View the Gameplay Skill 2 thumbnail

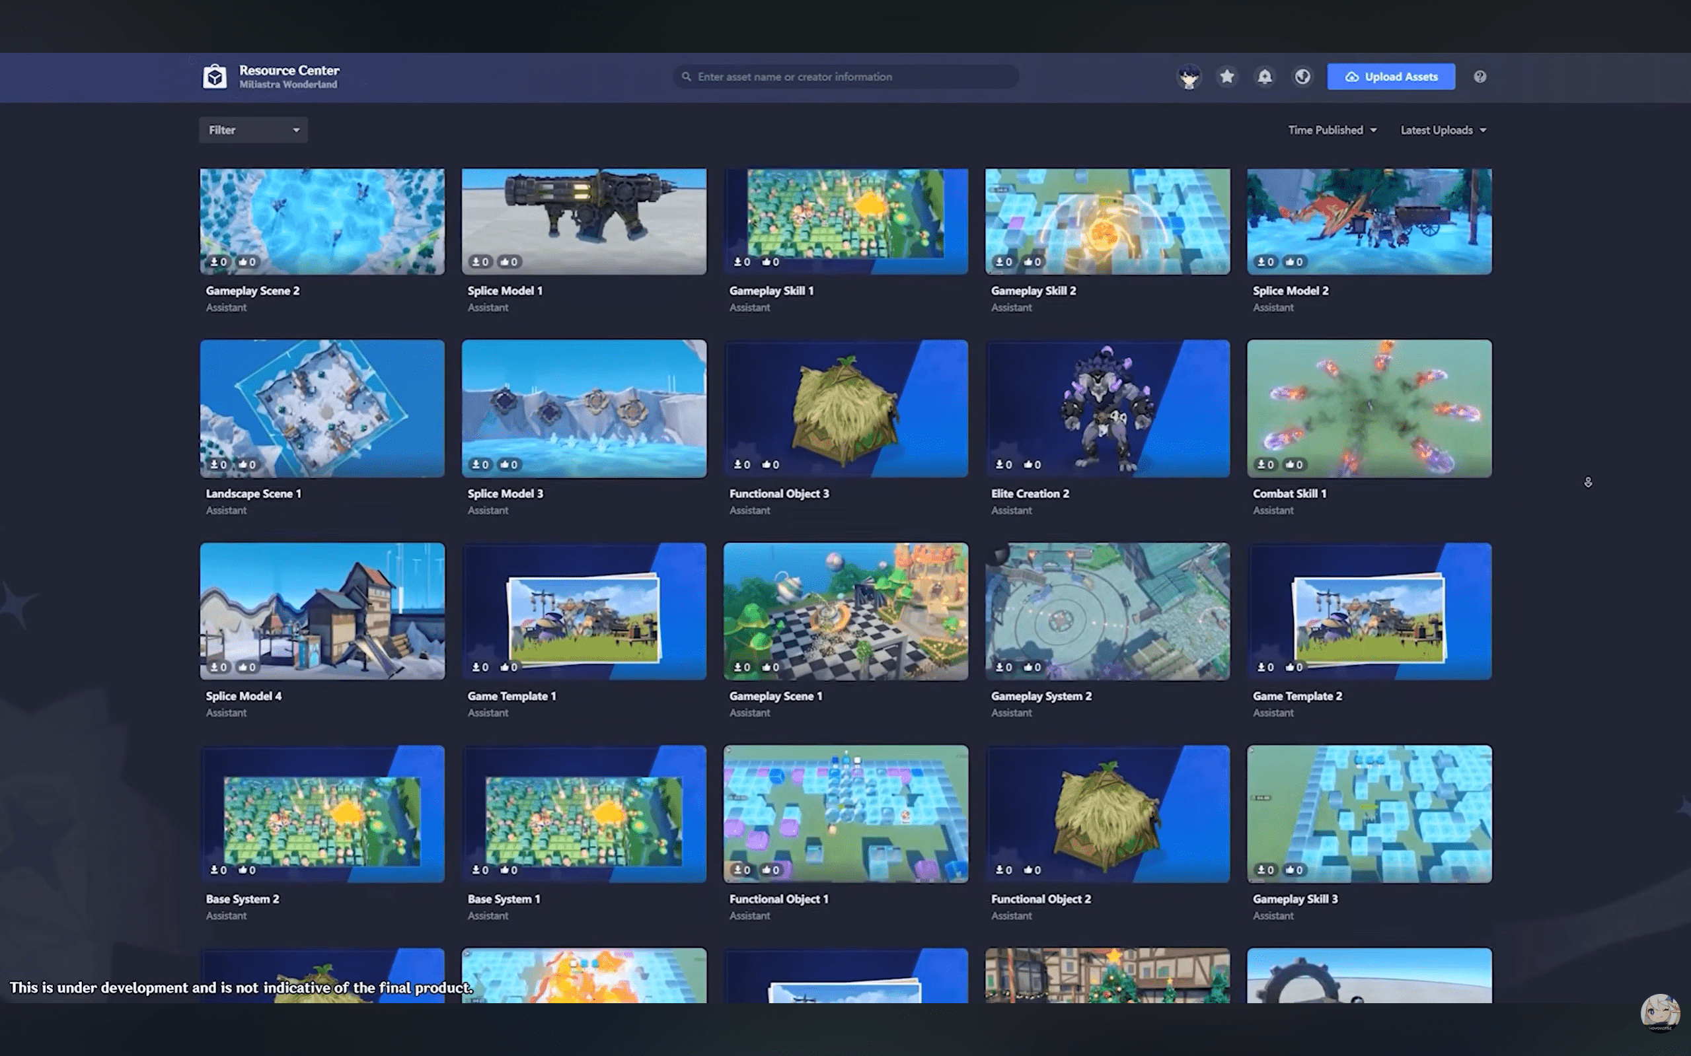pos(1108,221)
